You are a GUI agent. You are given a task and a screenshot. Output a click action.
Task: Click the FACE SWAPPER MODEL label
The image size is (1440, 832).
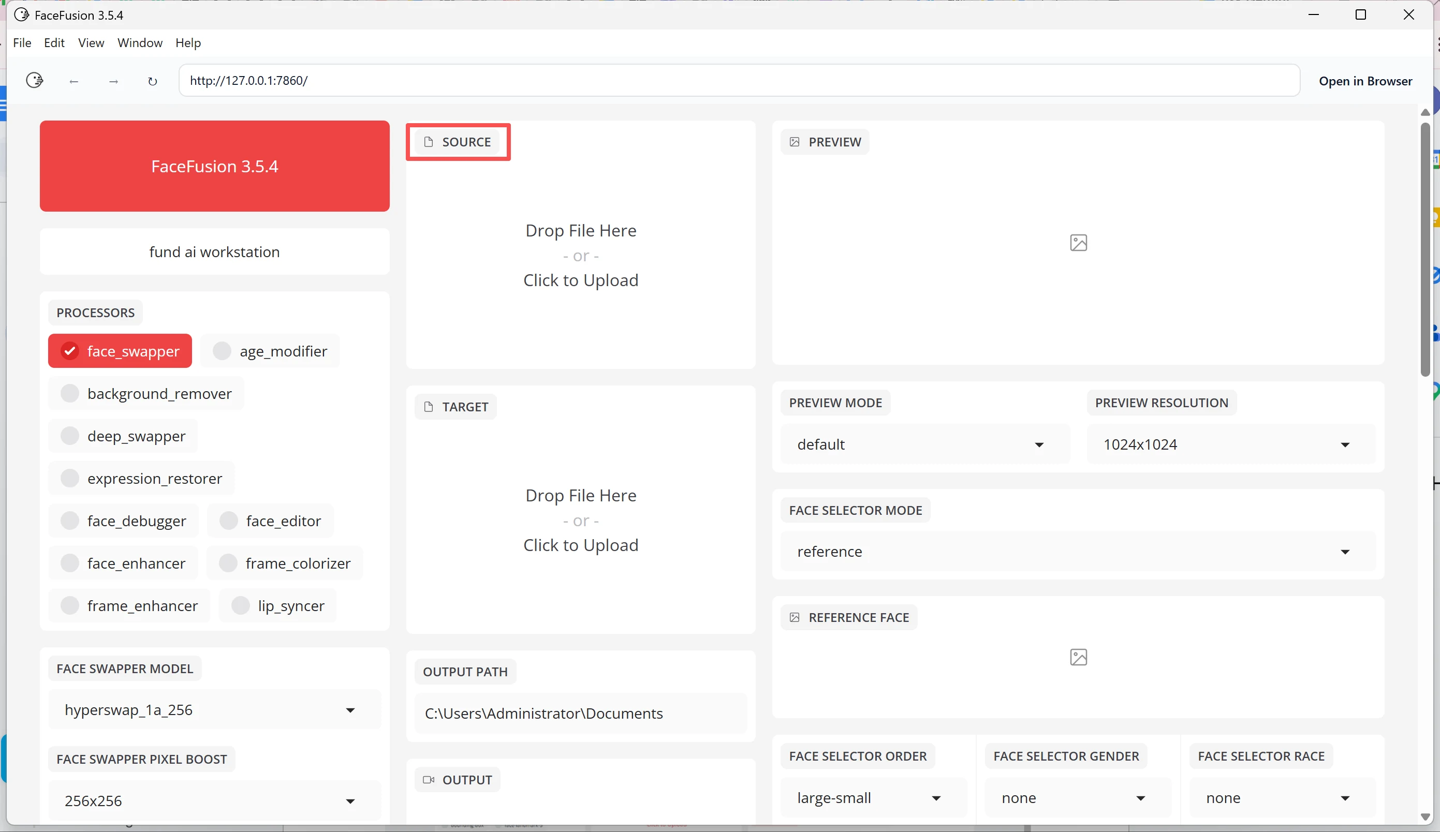(x=125, y=668)
